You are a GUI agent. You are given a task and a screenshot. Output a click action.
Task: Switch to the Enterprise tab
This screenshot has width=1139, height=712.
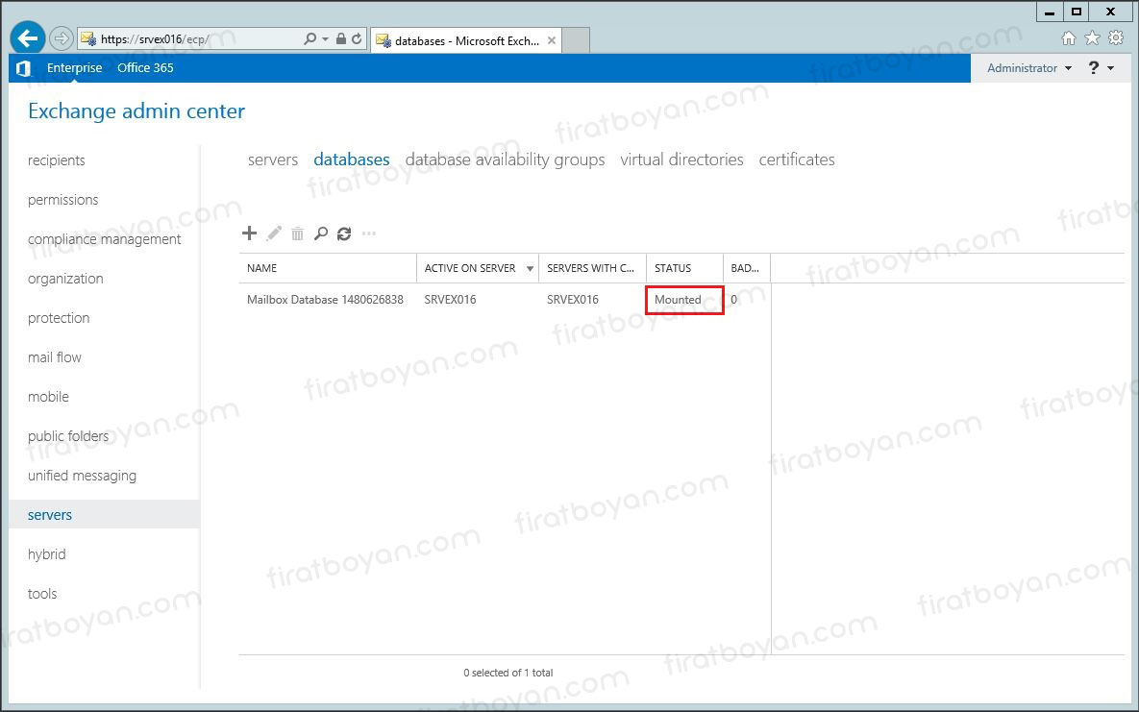[74, 67]
